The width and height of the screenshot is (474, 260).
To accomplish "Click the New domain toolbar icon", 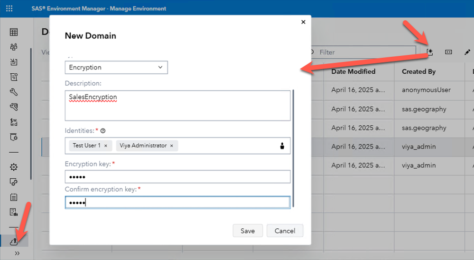I will (429, 52).
